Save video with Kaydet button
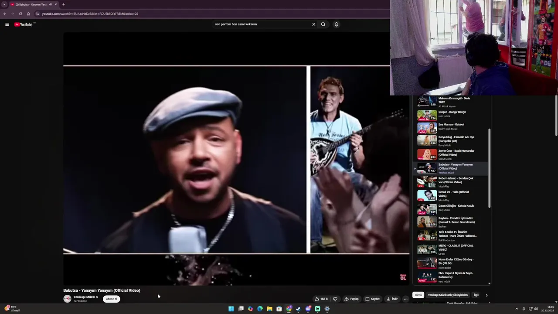 pyautogui.click(x=373, y=299)
